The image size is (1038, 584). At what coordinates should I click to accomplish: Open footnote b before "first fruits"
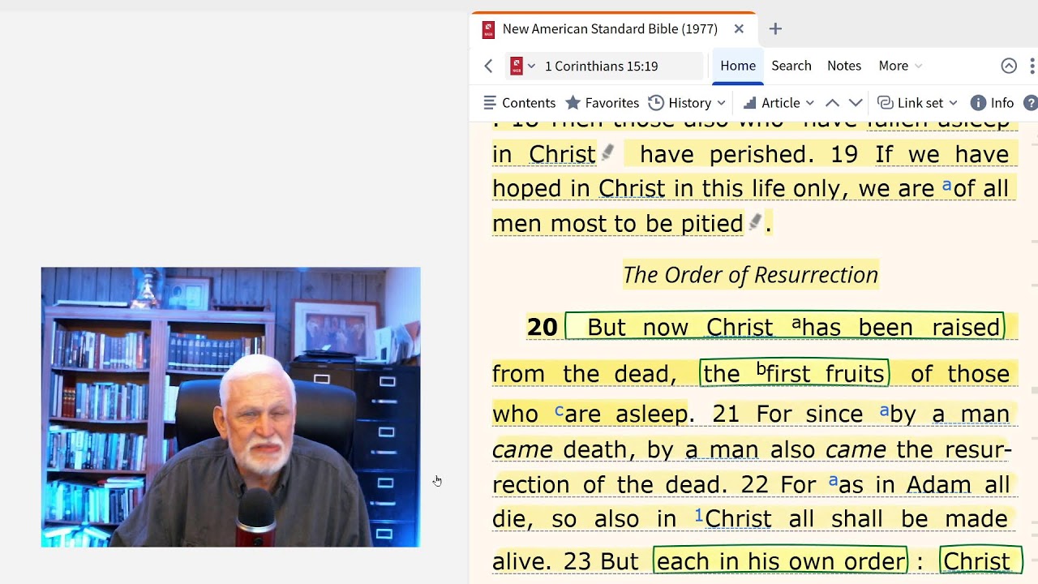761,370
